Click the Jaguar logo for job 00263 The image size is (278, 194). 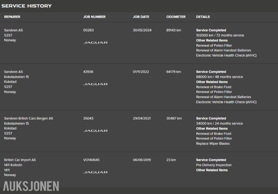click(x=95, y=42)
